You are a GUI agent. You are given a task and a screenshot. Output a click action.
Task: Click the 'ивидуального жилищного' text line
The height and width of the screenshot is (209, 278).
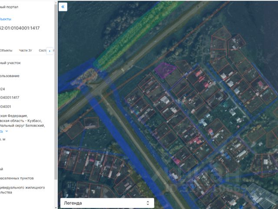(22, 188)
